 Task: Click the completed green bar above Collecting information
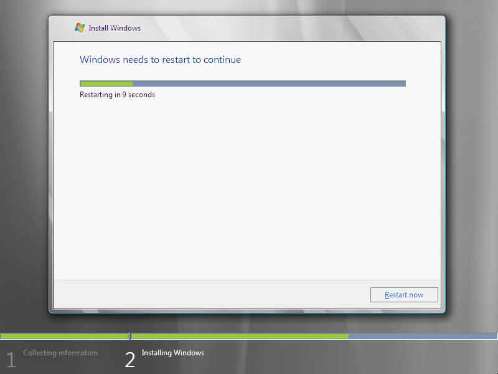coord(64,336)
